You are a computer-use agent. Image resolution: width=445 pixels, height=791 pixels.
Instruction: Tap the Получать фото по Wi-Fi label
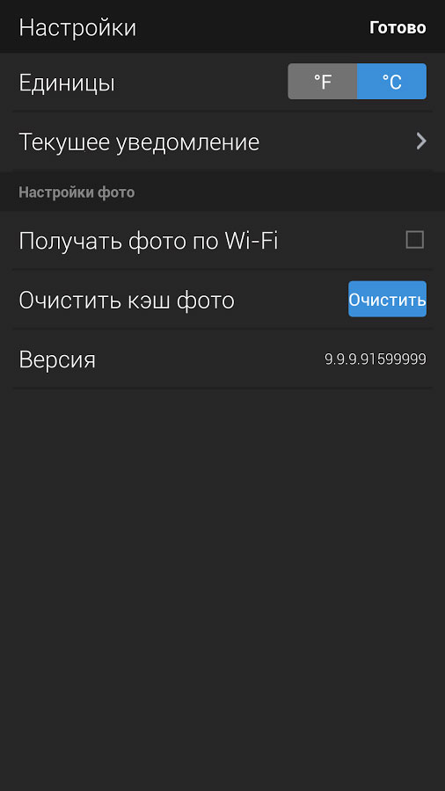[149, 241]
